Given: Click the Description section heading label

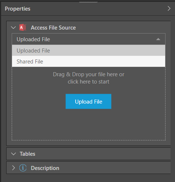Looking at the screenshot, I should point(45,168).
